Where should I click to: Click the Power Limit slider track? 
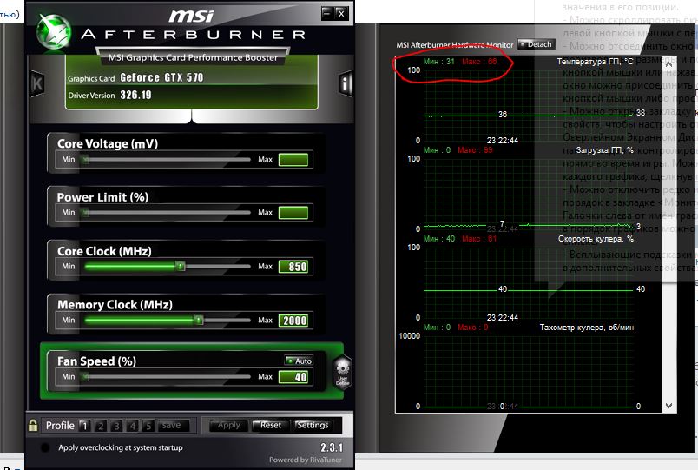(166, 213)
